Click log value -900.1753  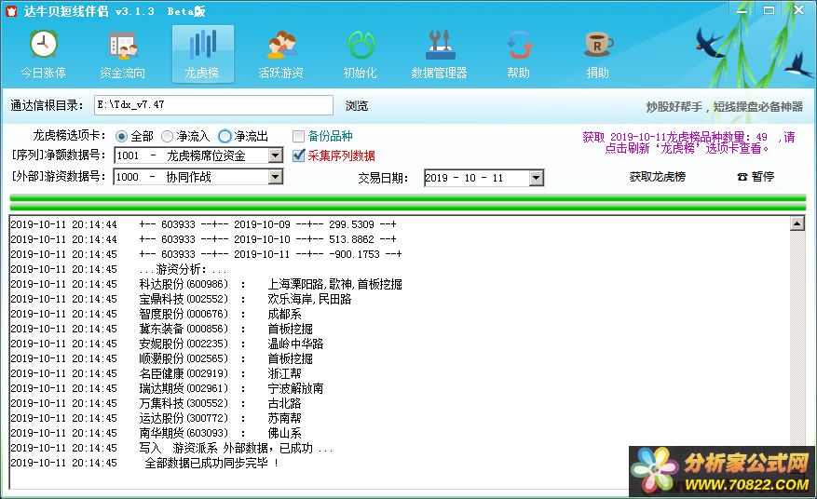[354, 254]
